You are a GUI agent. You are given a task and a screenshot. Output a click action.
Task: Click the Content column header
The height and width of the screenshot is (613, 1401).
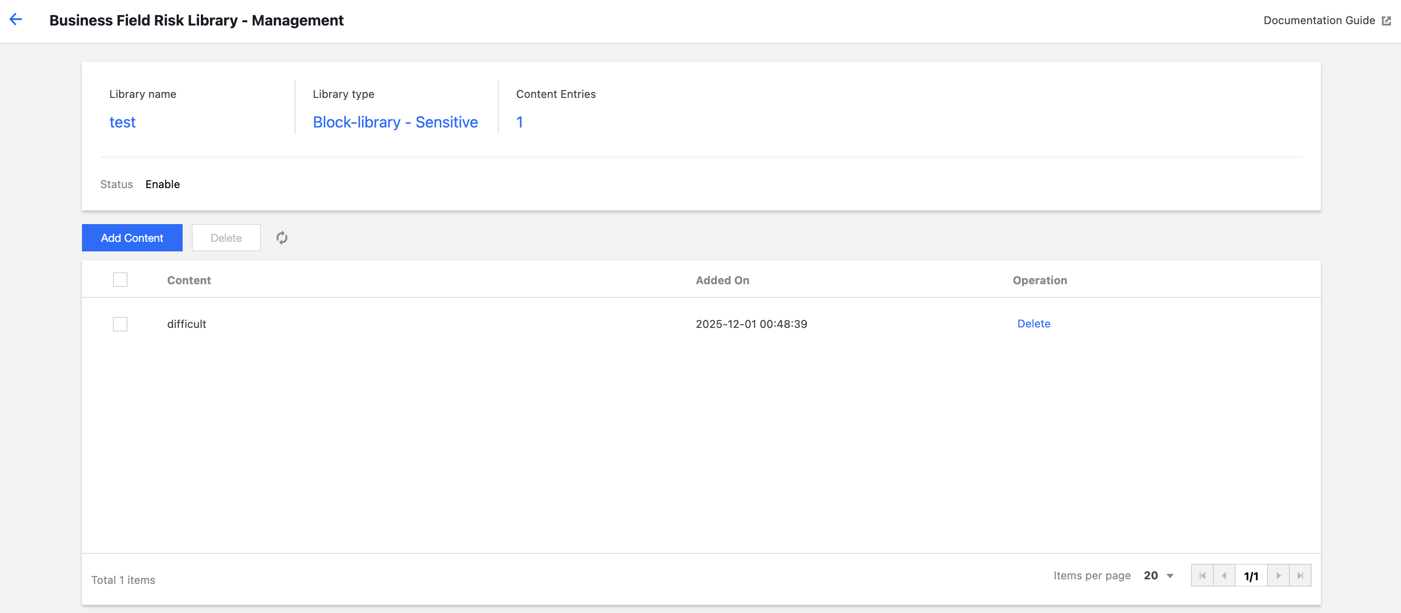(x=189, y=280)
